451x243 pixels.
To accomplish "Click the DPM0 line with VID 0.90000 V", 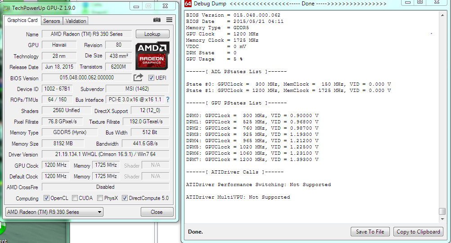I will [x=252, y=116].
